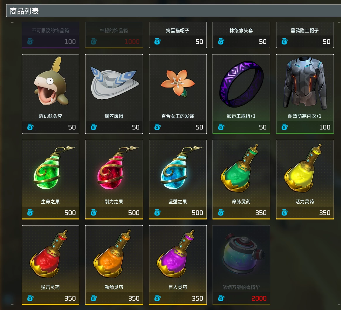Viewport: 341px width, 310px height.
Task: Select the green 命脉灵药 potion
Action: 241,179
